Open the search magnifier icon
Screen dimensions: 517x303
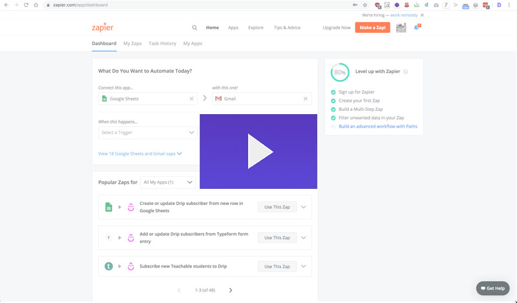coord(195,28)
